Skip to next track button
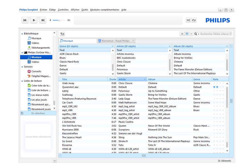 pyautogui.click(x=43, y=20)
